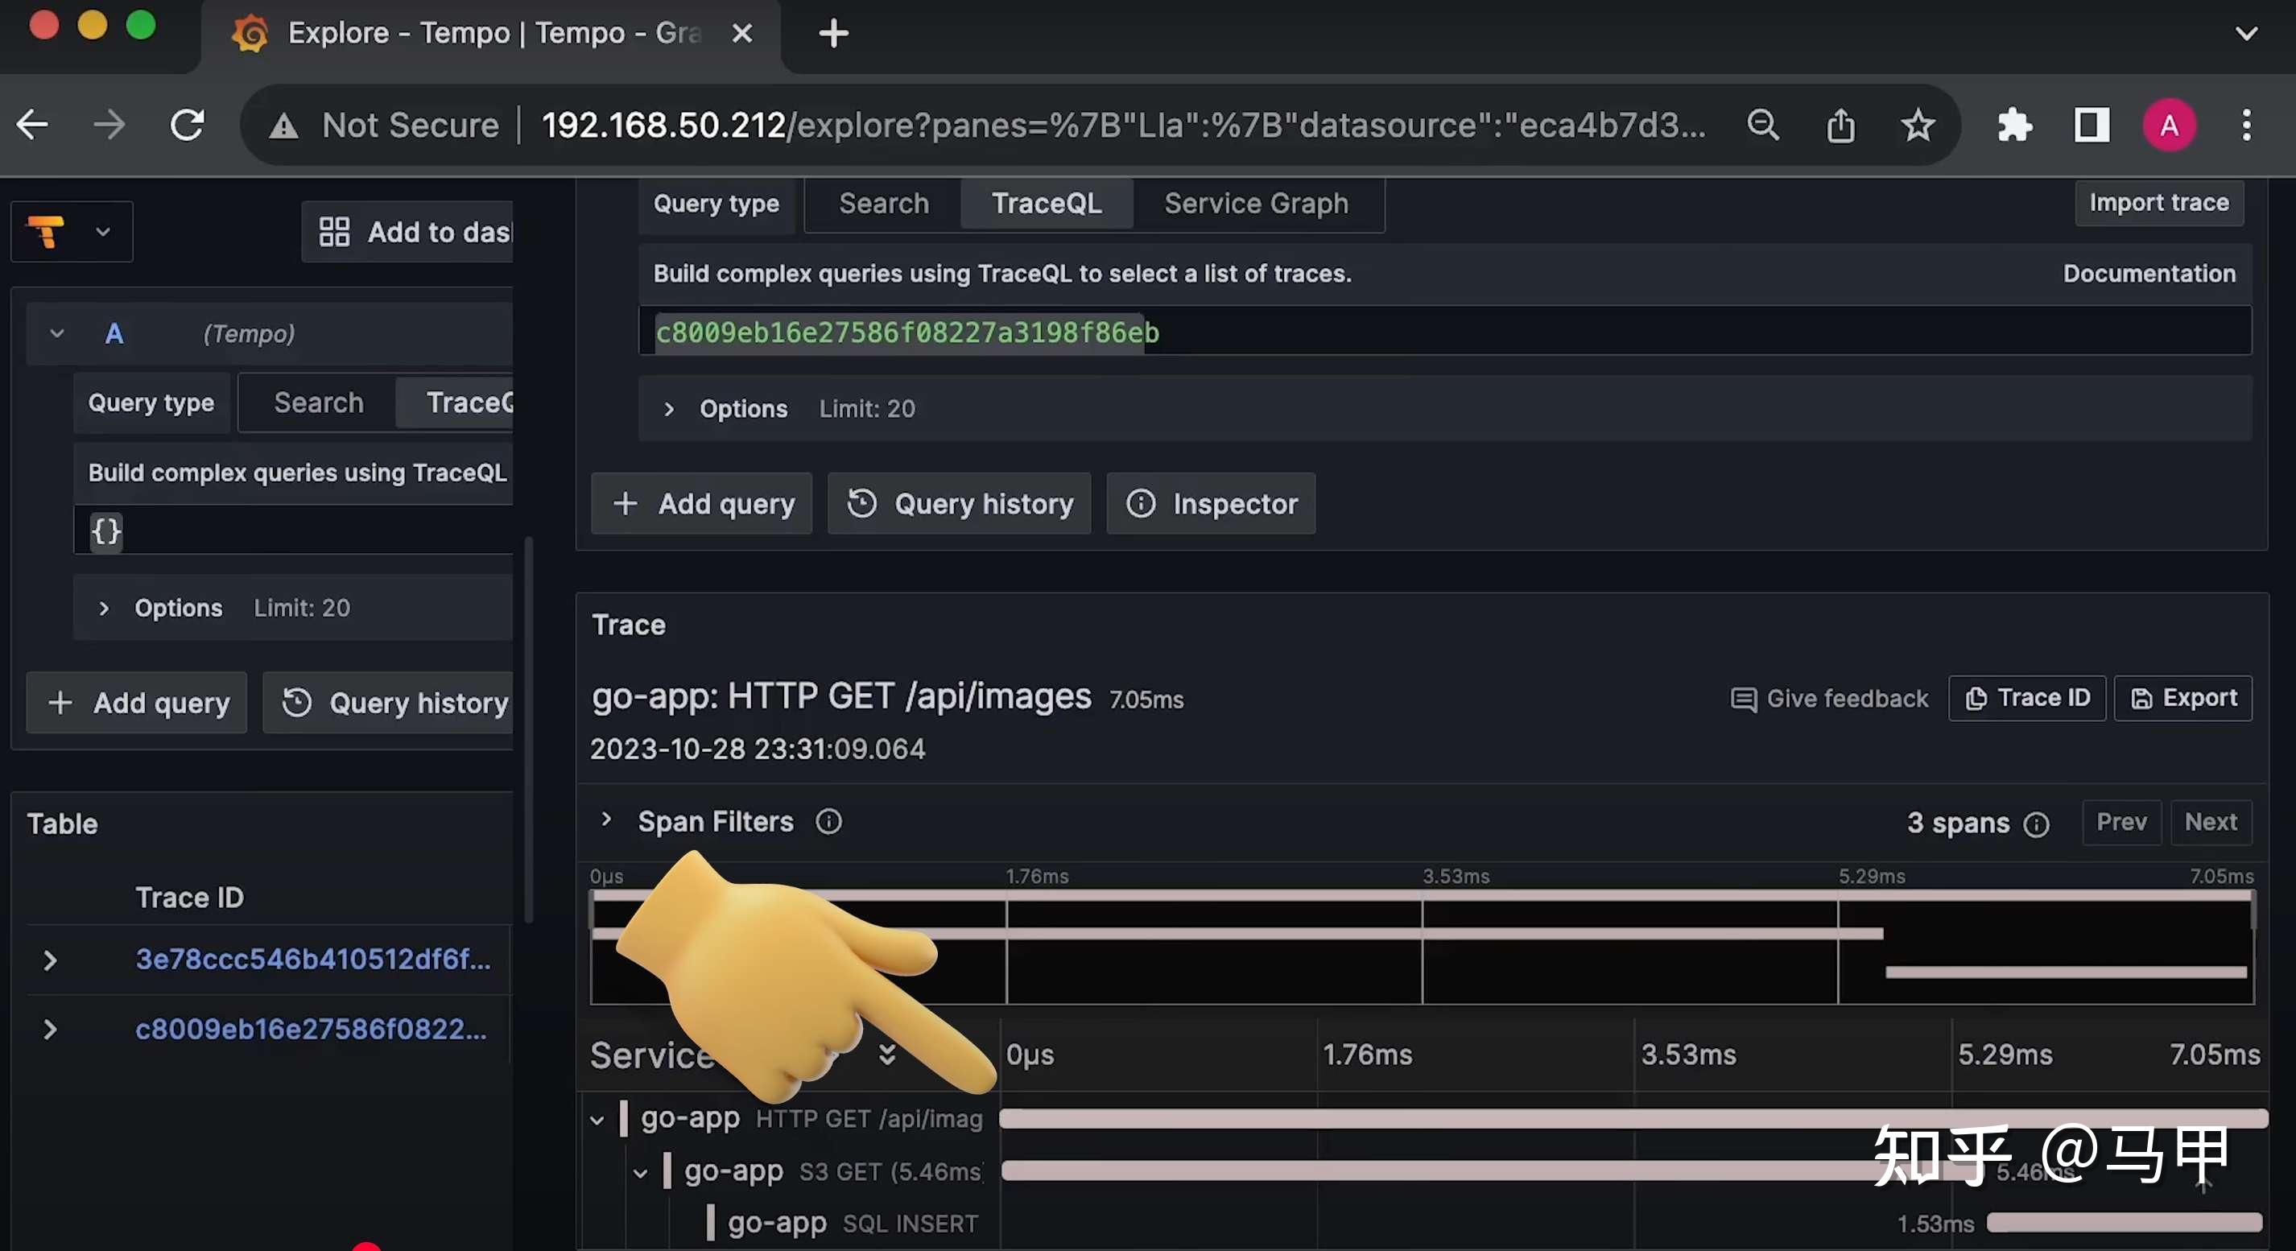This screenshot has height=1251, width=2296.
Task: Open the c8009eb16e27586f0822 trace link
Action: [x=310, y=1029]
